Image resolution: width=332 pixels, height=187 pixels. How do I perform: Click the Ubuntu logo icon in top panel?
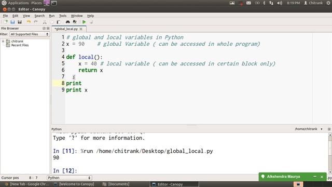[x=4, y=3]
